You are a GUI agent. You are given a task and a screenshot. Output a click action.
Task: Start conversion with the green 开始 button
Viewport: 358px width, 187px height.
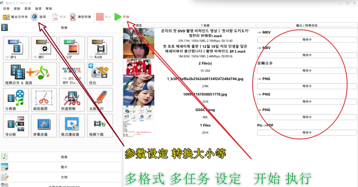pos(122,17)
